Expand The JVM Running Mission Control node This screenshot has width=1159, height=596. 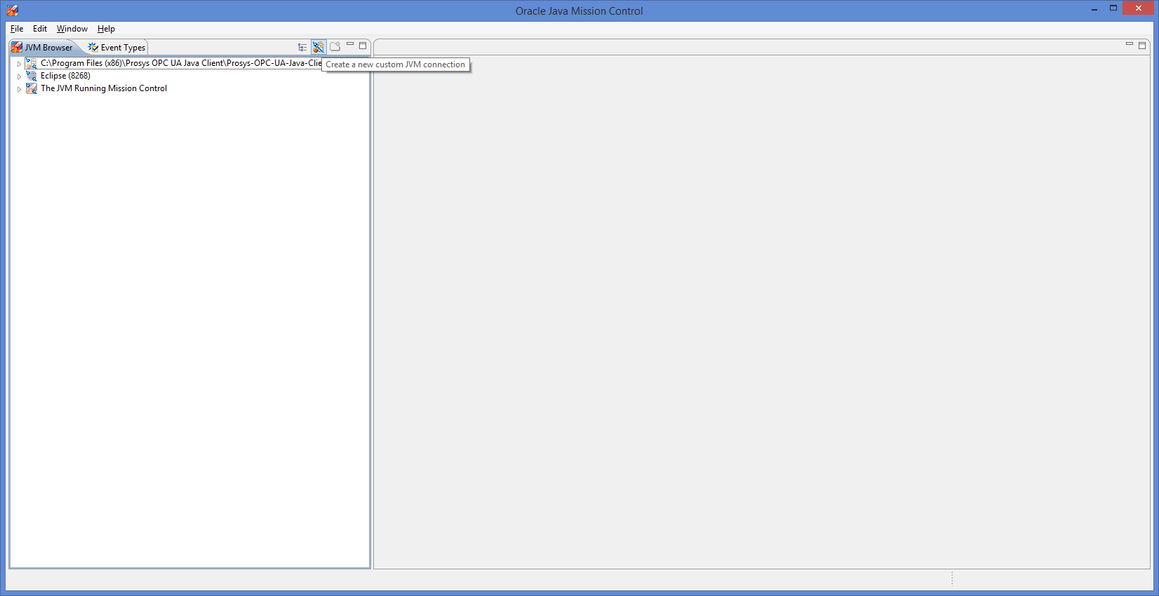pyautogui.click(x=19, y=89)
